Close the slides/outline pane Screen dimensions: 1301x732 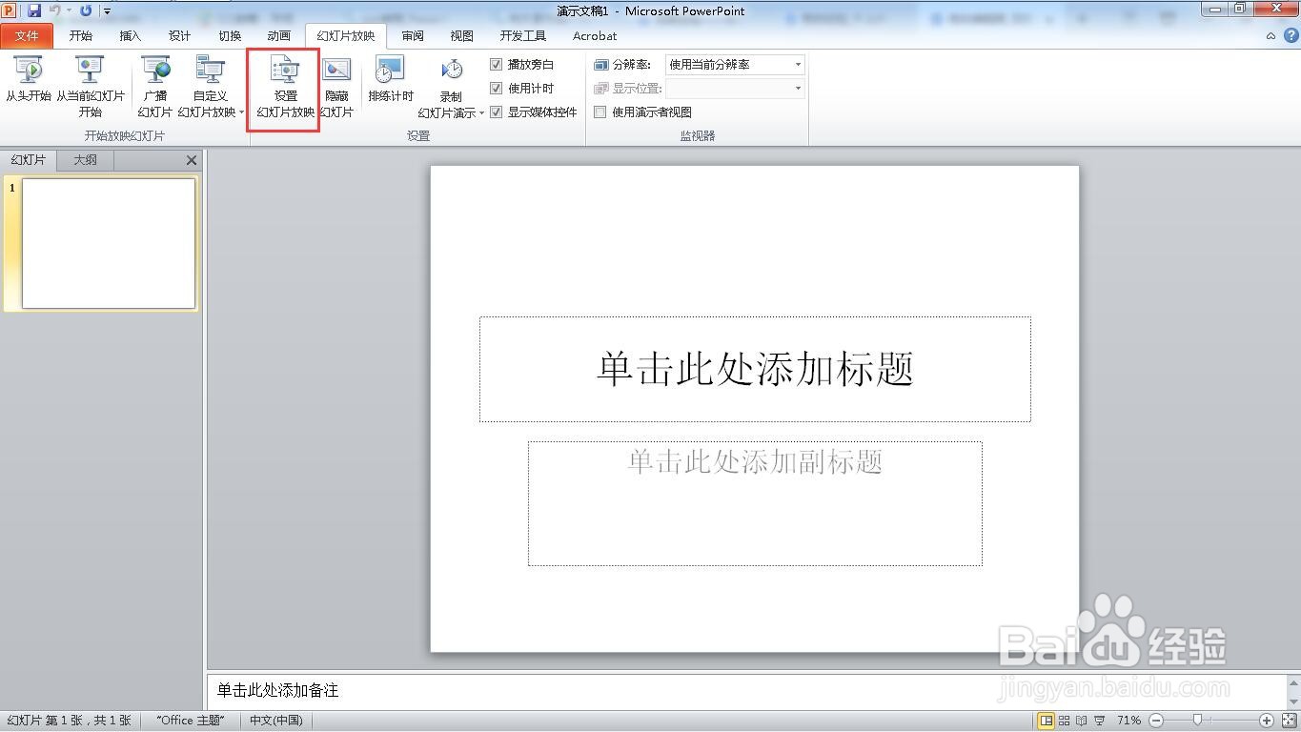192,160
